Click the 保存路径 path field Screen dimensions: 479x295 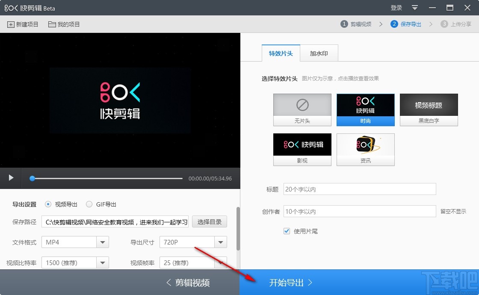pos(115,222)
